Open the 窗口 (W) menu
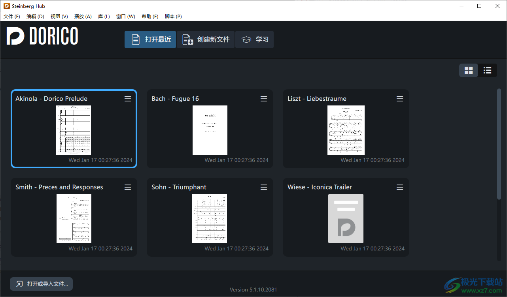507x297 pixels. tap(126, 17)
